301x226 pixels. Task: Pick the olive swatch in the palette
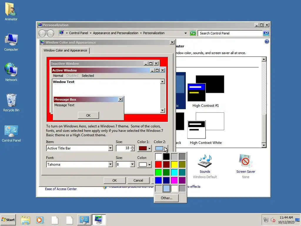coord(182,164)
